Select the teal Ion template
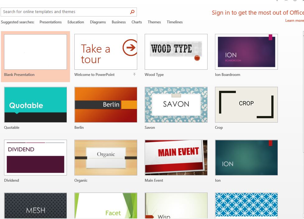This screenshot has height=219, width=304. click(x=246, y=158)
